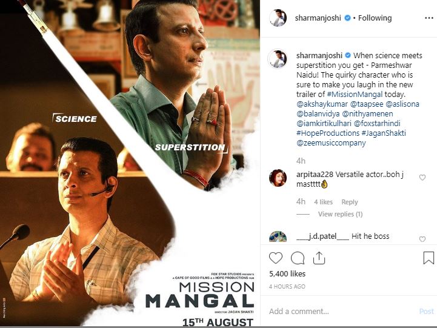The height and width of the screenshot is (328, 437).
Task: Open sharmanjoshi profile picture in header
Action: (x=277, y=18)
